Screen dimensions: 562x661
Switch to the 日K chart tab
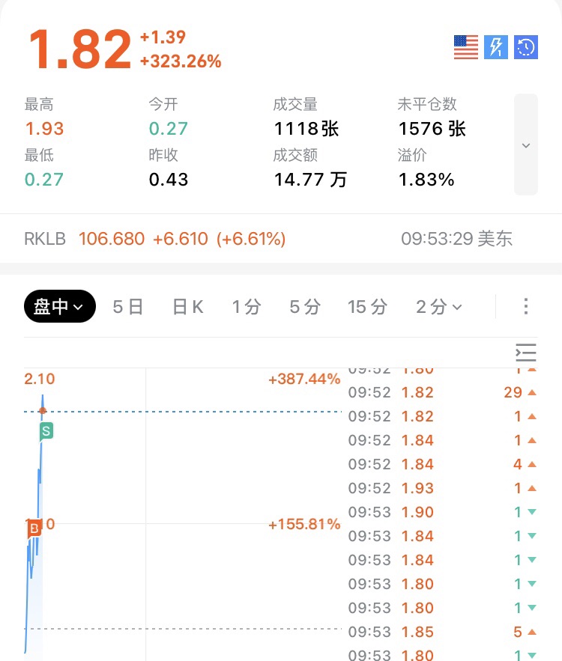[x=188, y=307]
